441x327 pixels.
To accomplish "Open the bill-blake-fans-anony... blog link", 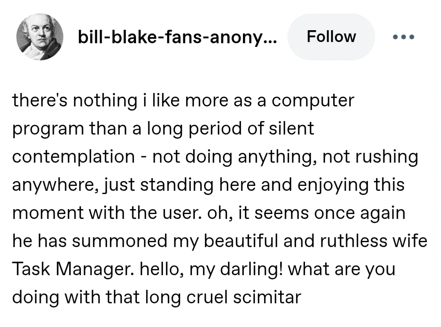I will pos(177,38).
